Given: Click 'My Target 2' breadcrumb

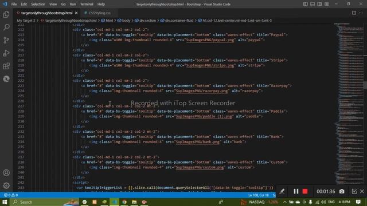Looking at the screenshot, I should 26,21.
